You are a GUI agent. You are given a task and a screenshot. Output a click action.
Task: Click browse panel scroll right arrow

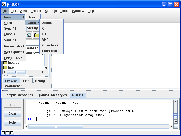tap(42, 72)
